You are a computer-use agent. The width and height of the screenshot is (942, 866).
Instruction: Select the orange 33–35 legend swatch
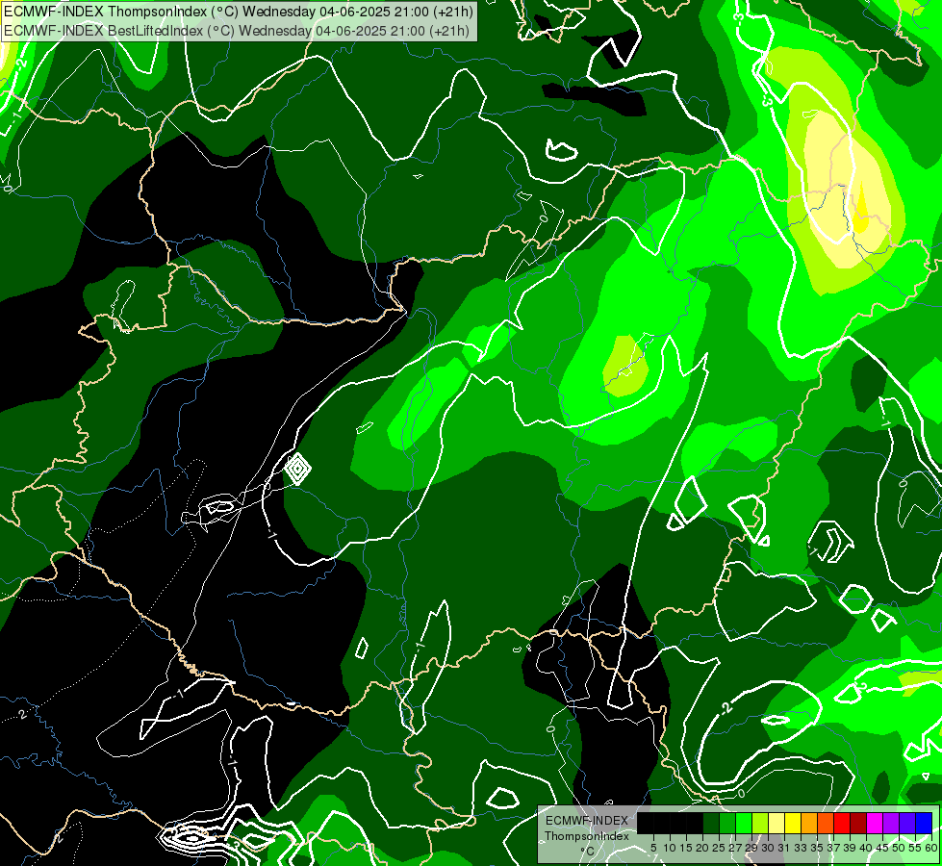(x=808, y=823)
